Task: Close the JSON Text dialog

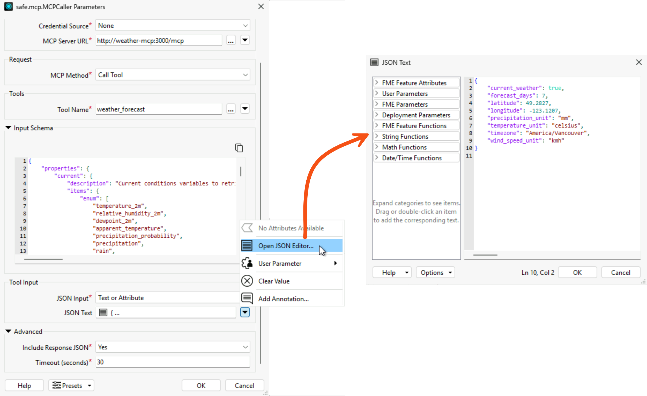Action: [x=639, y=62]
